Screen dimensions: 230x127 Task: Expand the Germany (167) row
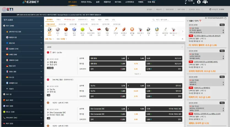coord(23,66)
